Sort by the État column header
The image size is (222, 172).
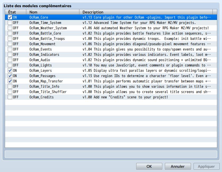[16, 12]
